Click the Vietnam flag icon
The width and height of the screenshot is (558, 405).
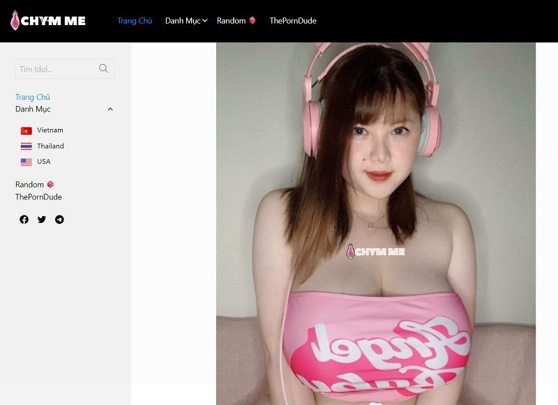(27, 131)
